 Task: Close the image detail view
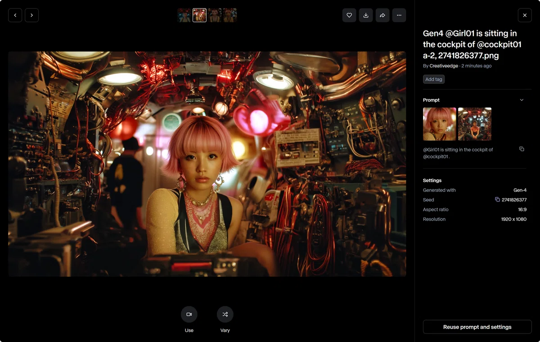click(x=525, y=15)
